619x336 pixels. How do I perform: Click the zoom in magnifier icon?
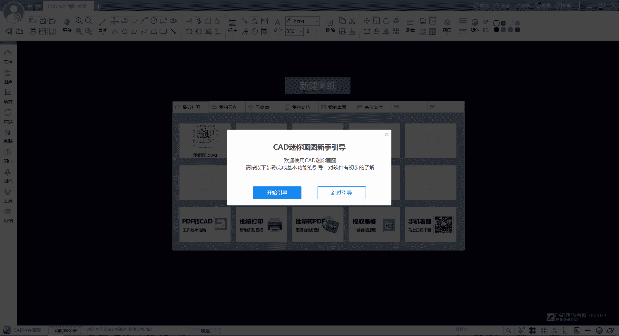[x=79, y=21]
